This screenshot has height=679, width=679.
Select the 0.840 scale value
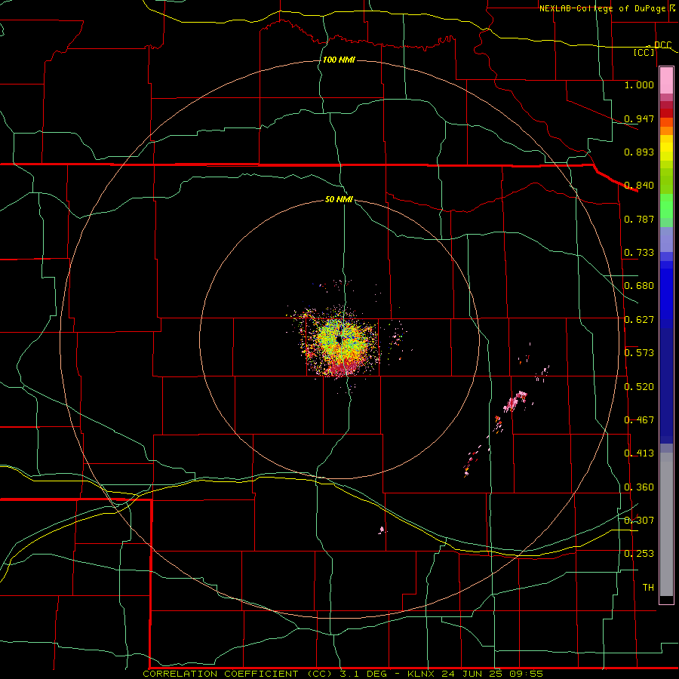(639, 186)
